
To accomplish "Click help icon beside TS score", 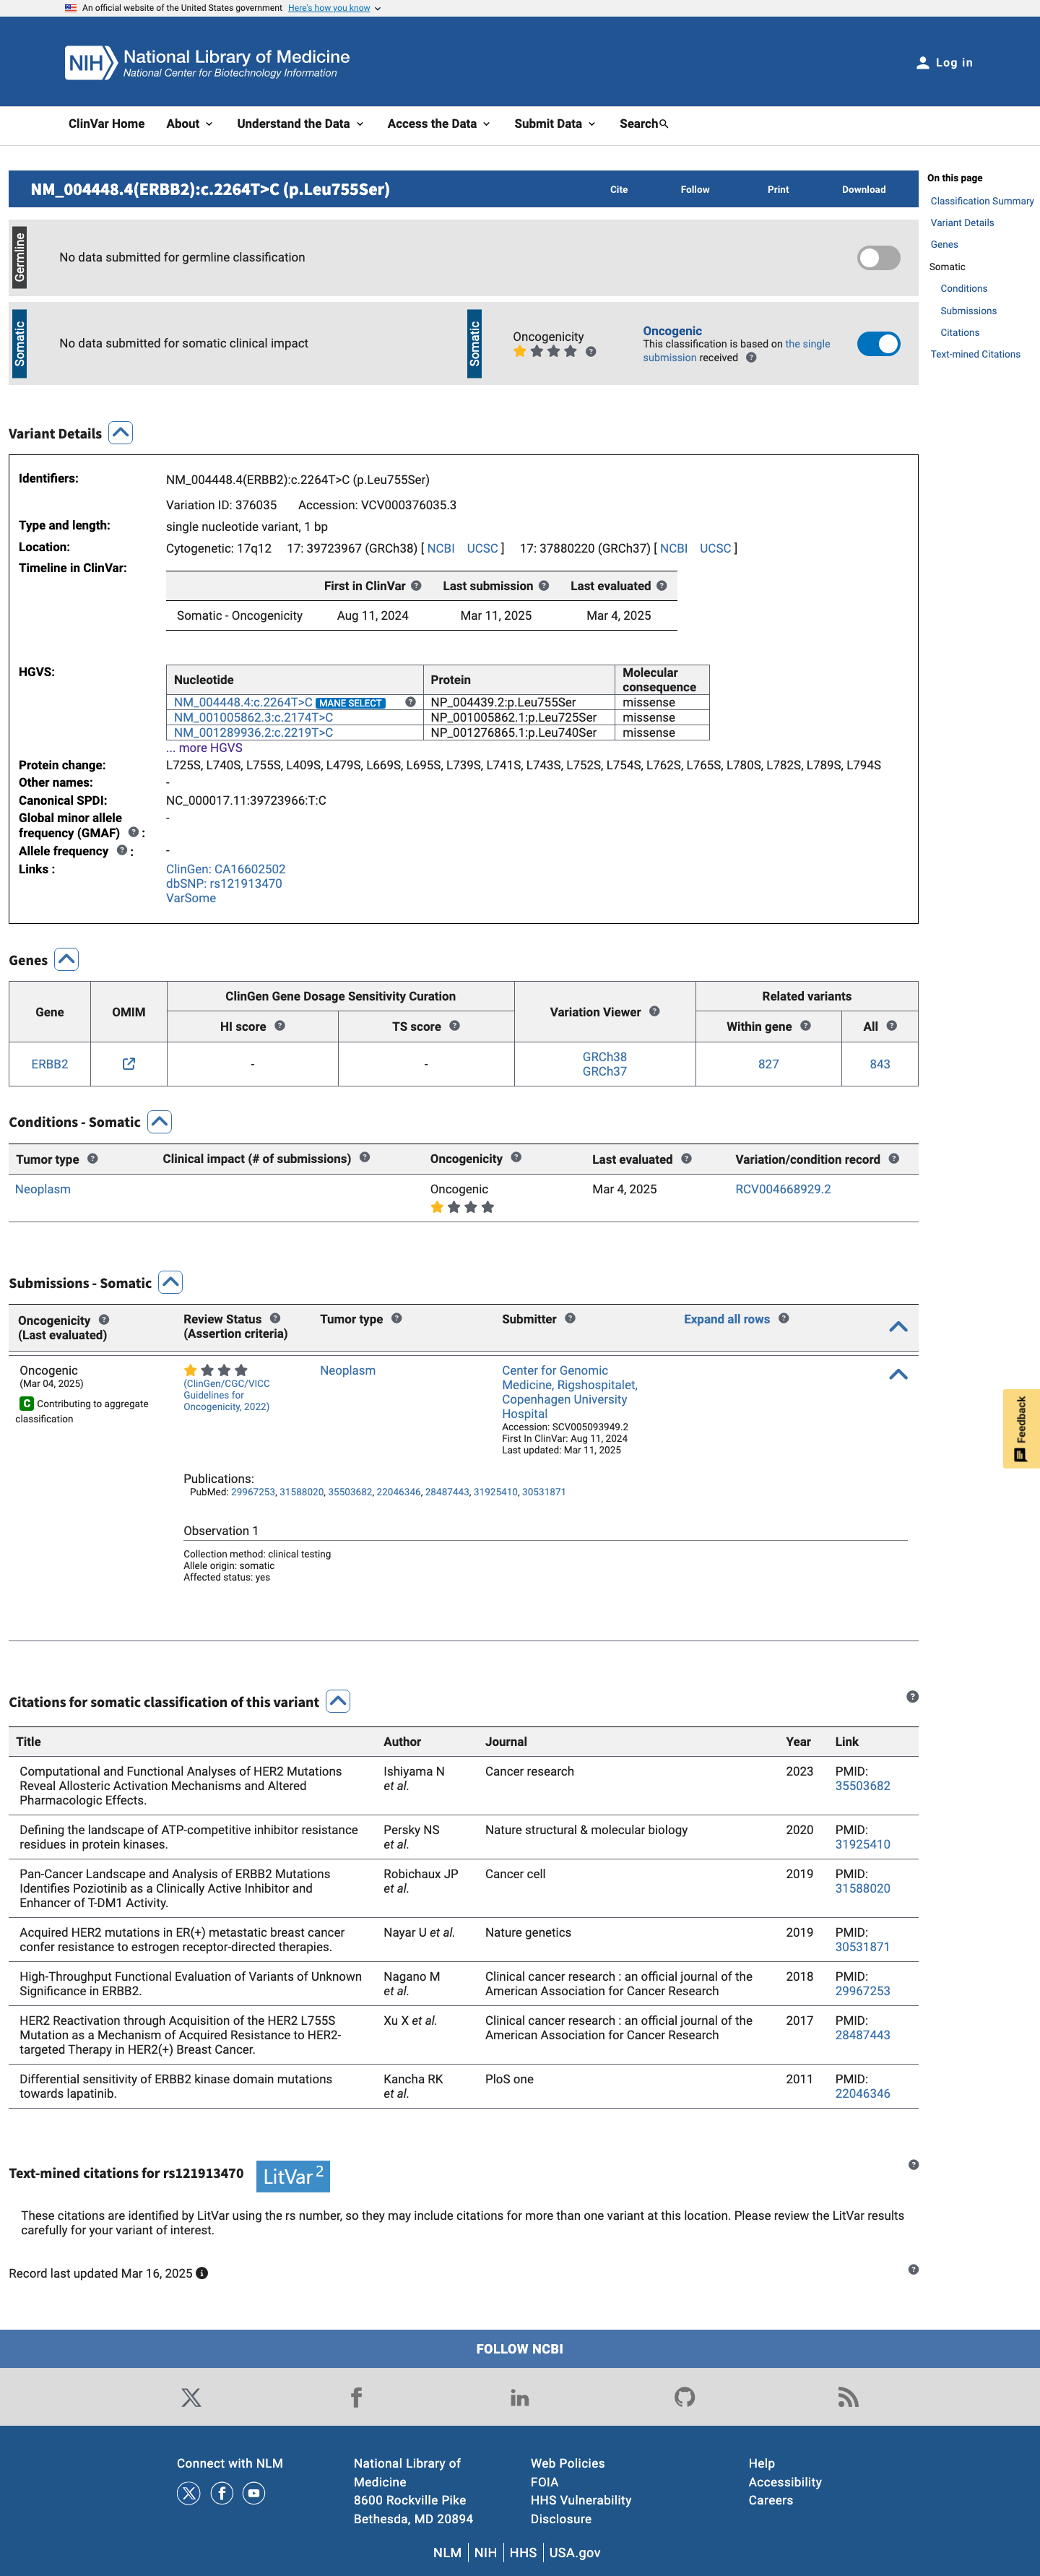I will click(455, 1026).
